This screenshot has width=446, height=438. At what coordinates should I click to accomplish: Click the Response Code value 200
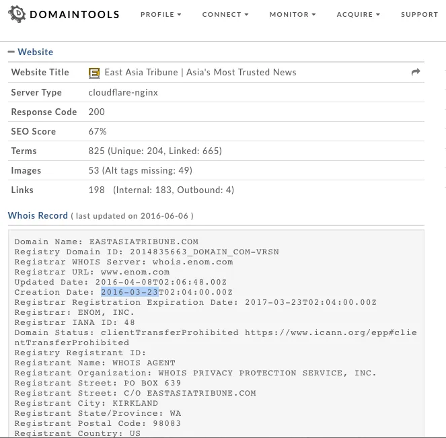tap(97, 112)
